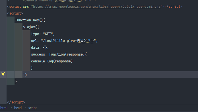
Task: Click the url '/test?title_give' line
Action: [64, 41]
